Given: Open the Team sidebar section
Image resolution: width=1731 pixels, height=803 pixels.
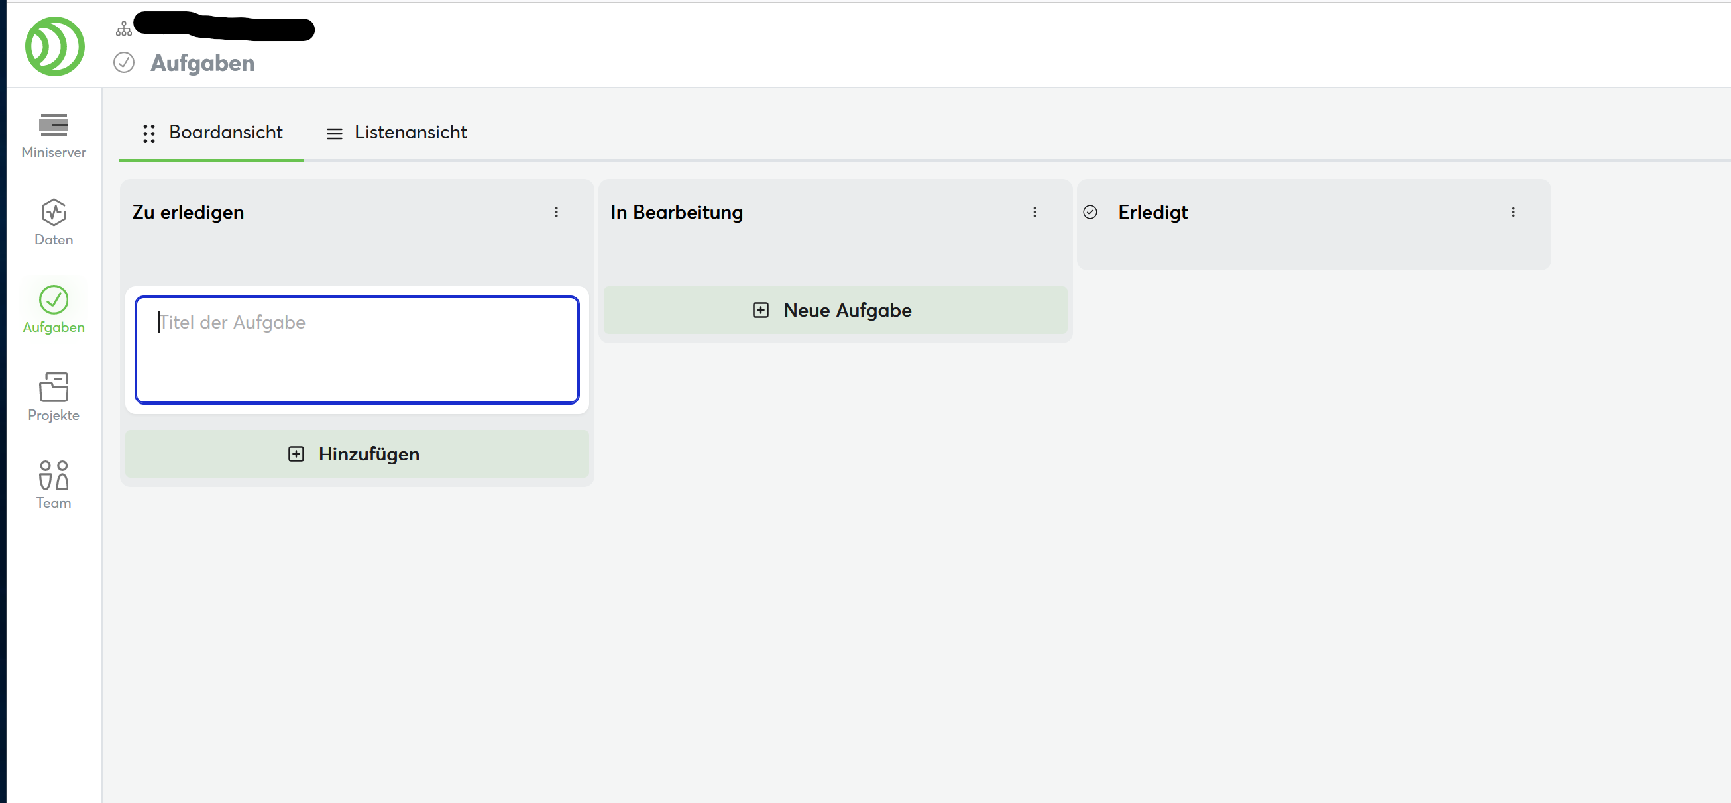Looking at the screenshot, I should [54, 484].
